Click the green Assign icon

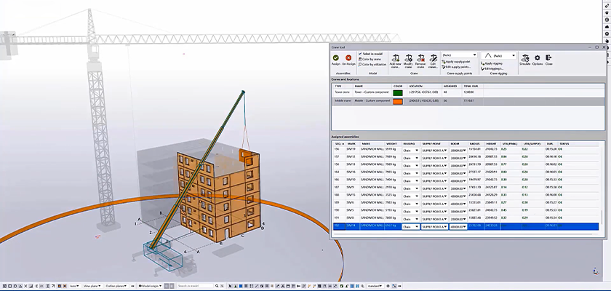tap(335, 57)
